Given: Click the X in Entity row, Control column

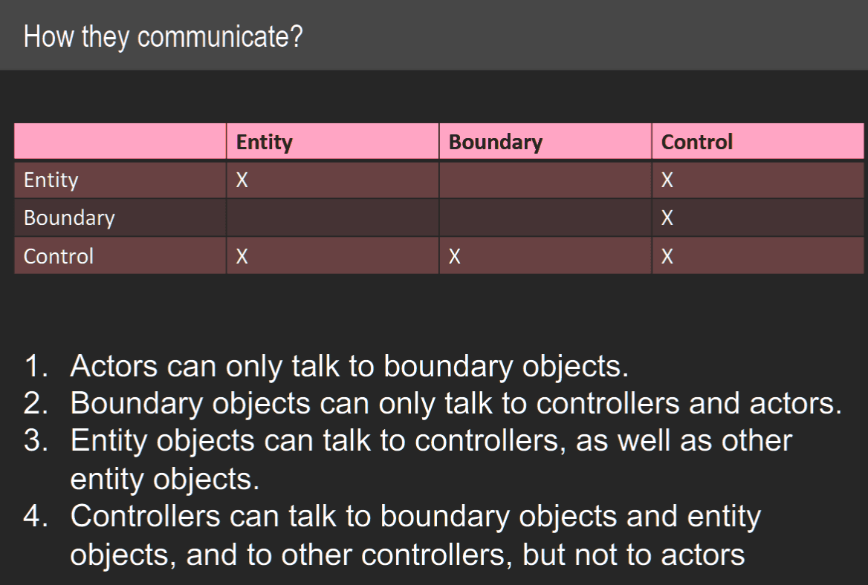Looking at the screenshot, I should 667,180.
